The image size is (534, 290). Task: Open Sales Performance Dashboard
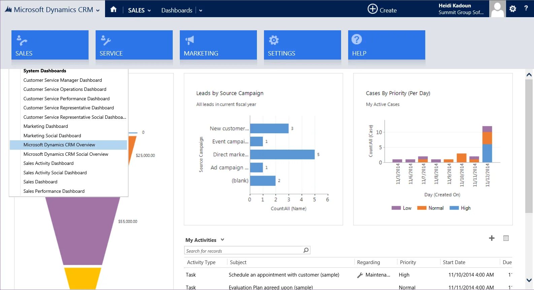pos(54,191)
